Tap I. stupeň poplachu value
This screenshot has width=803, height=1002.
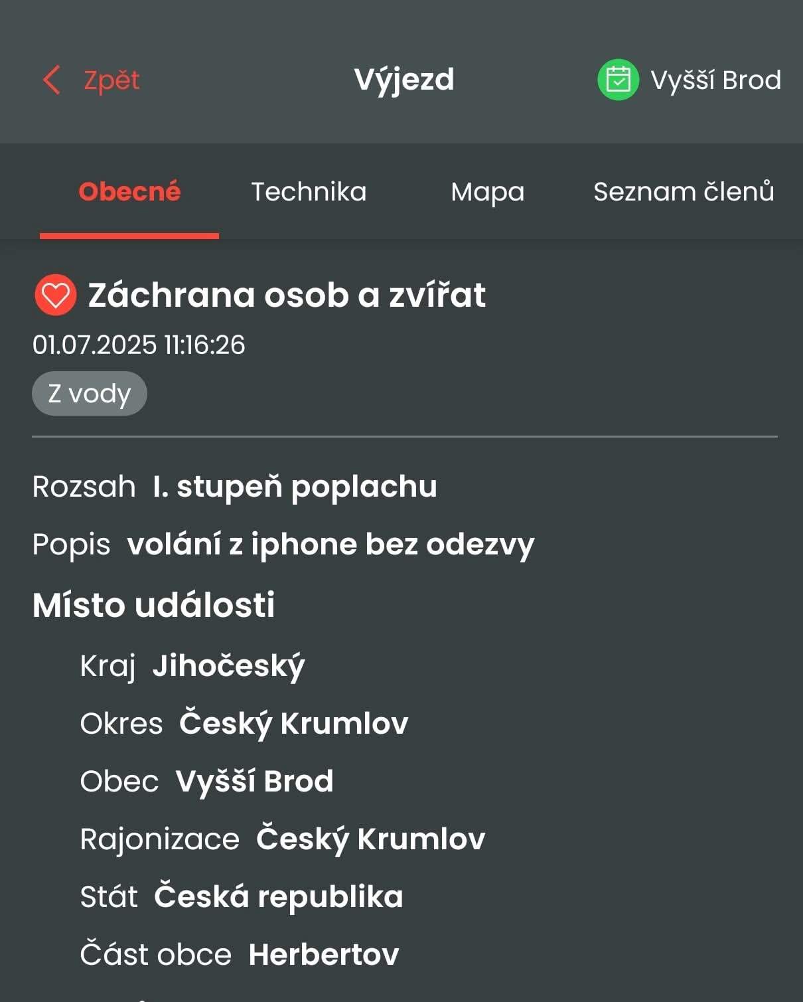295,487
